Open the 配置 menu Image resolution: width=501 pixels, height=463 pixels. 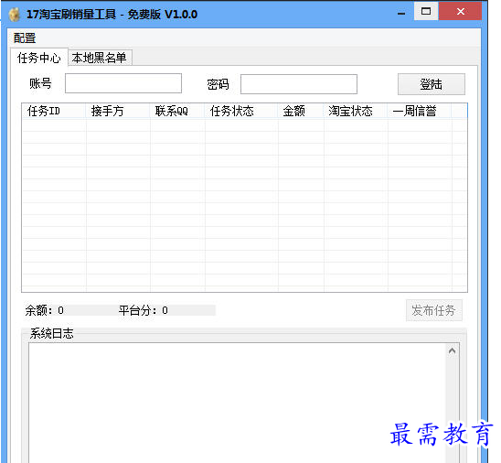point(25,38)
